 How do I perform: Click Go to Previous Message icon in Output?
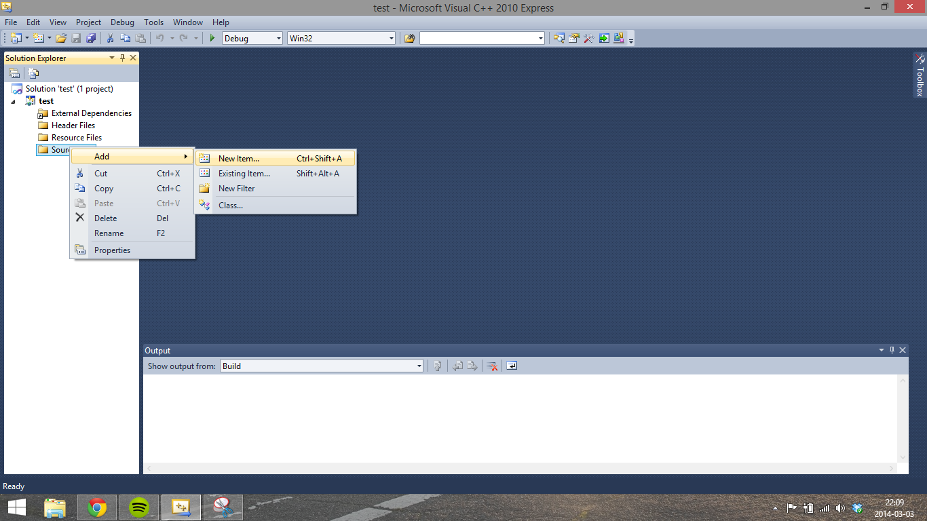pos(458,366)
